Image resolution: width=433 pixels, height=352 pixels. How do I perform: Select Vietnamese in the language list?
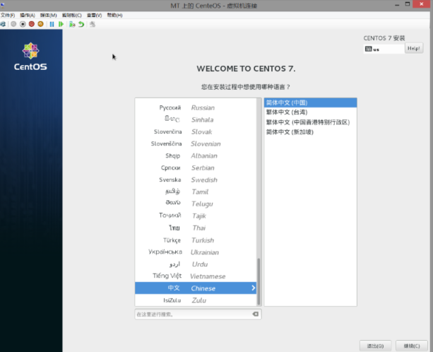pos(196,276)
